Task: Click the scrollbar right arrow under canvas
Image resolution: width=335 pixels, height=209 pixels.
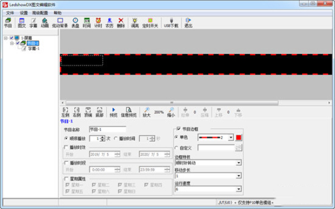Action: point(329,103)
